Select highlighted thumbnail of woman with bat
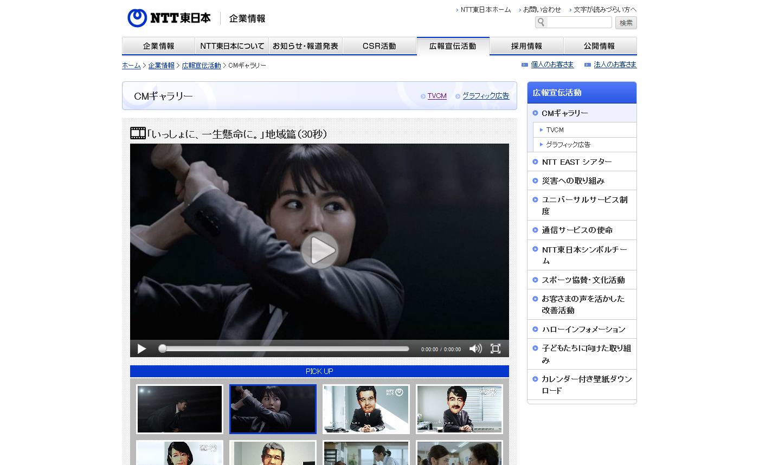The image size is (759, 465). [x=273, y=409]
